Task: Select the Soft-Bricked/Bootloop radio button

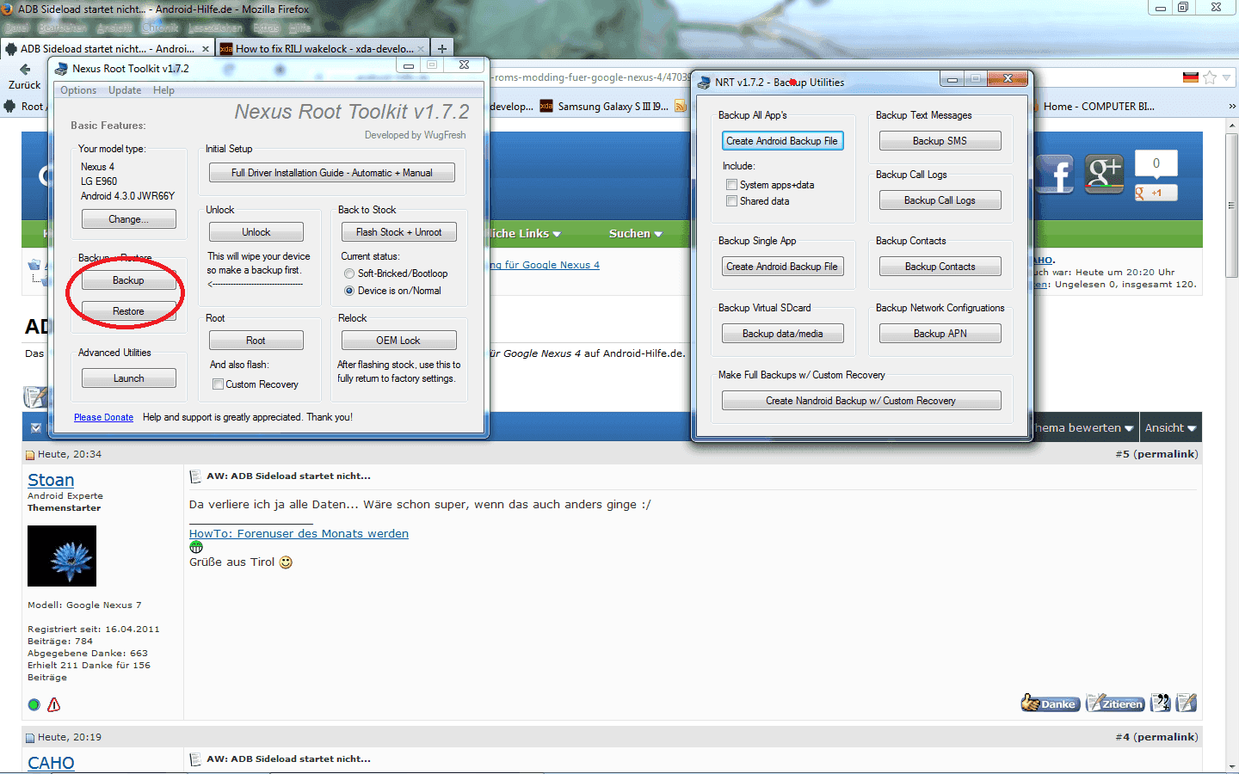Action: click(349, 273)
